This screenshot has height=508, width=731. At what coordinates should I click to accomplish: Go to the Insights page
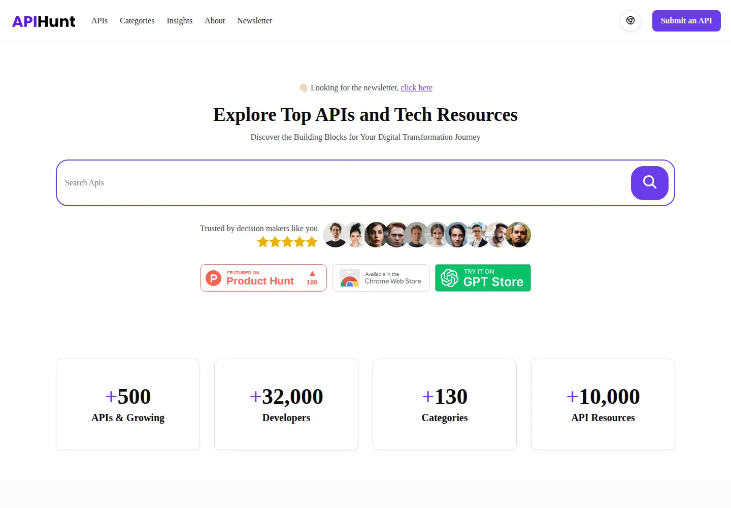180,21
